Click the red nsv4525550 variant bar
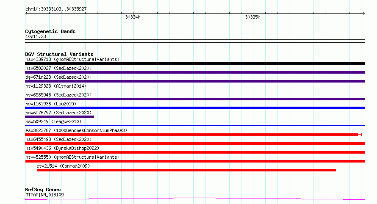 pyautogui.click(x=195, y=161)
